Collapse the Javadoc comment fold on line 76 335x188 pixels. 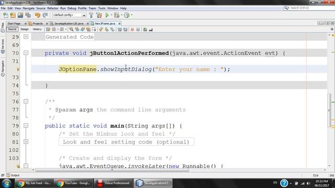(26, 101)
